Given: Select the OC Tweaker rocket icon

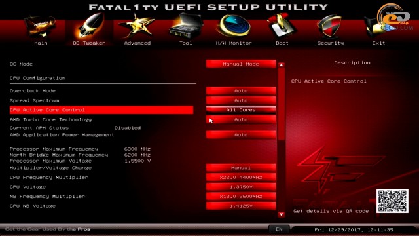Looking at the screenshot, I should pyautogui.click(x=89, y=26).
